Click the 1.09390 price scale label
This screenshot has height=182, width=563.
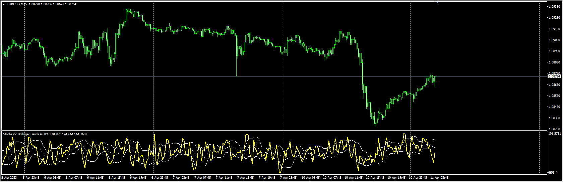pyautogui.click(x=555, y=7)
